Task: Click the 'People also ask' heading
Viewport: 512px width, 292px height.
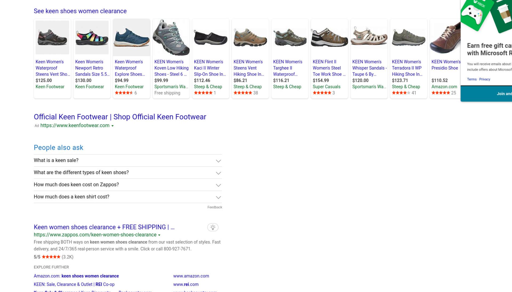Action: [x=58, y=147]
